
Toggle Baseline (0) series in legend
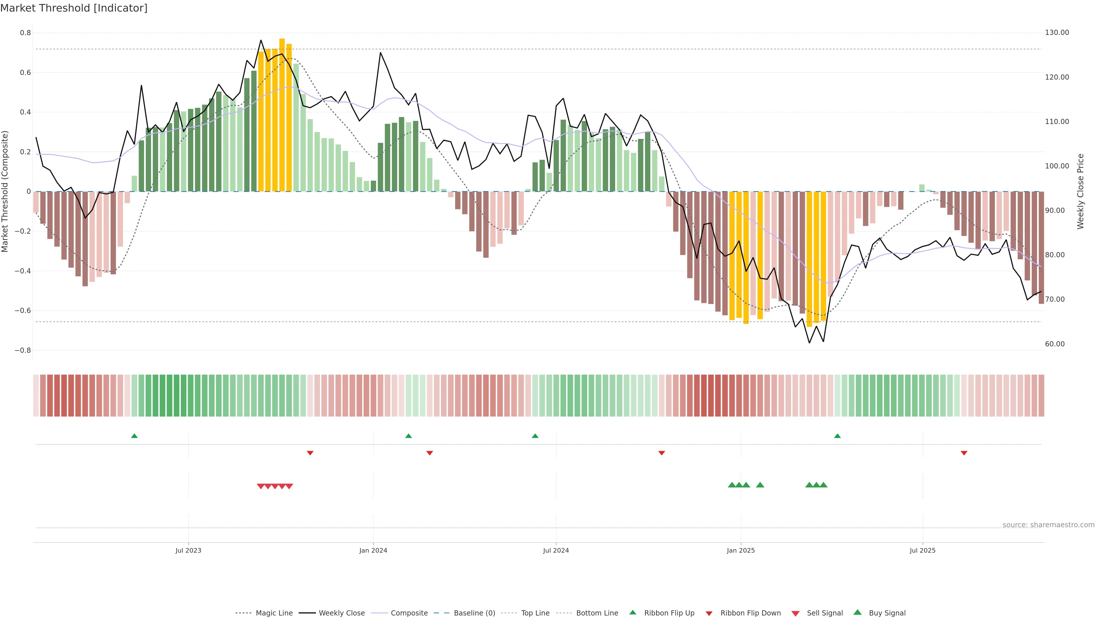pos(475,613)
